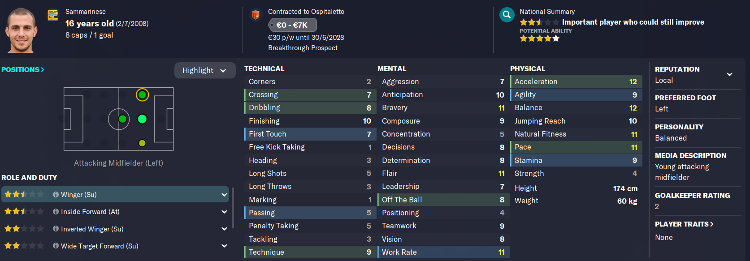This screenshot has width=750, height=261.
Task: Click the potential ability star rating
Action: coord(539,39)
